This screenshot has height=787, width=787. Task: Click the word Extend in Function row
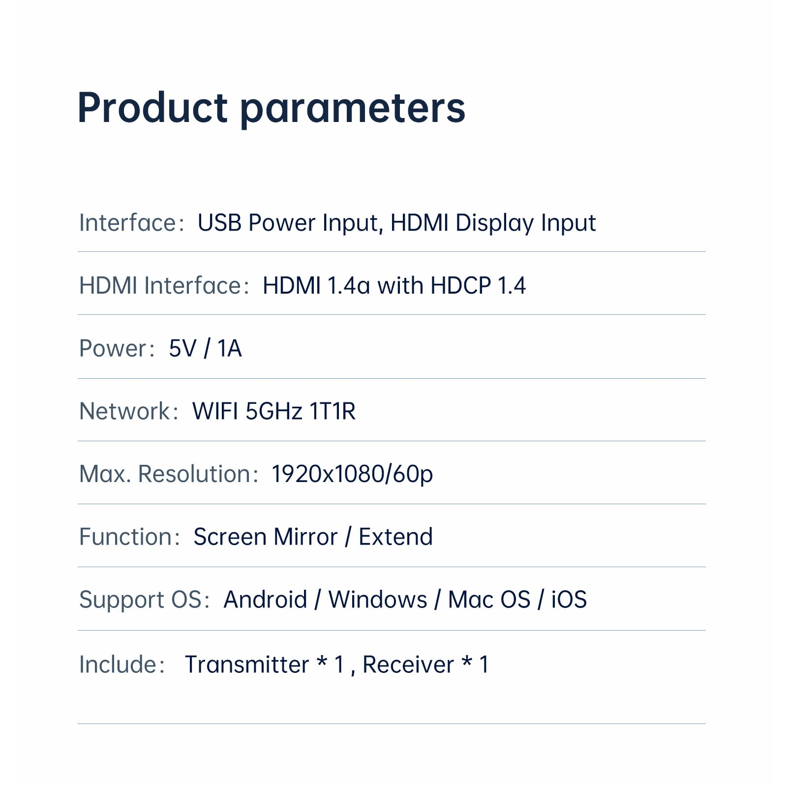(x=395, y=537)
